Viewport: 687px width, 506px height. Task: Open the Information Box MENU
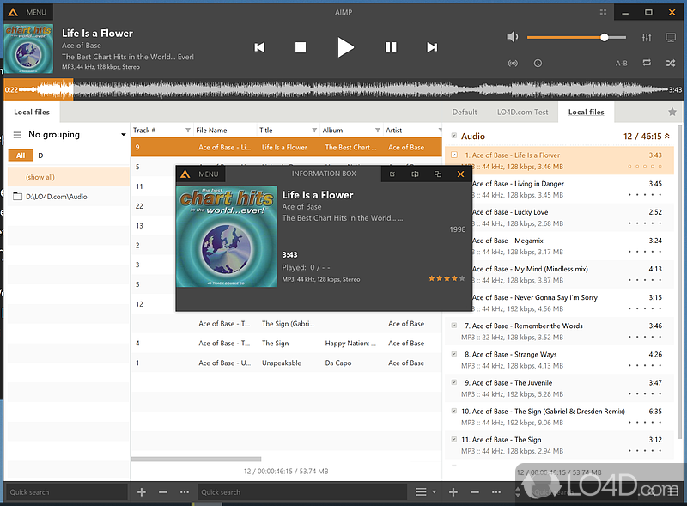pos(201,174)
